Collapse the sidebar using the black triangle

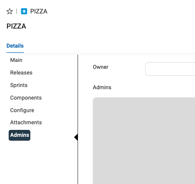coord(76,137)
